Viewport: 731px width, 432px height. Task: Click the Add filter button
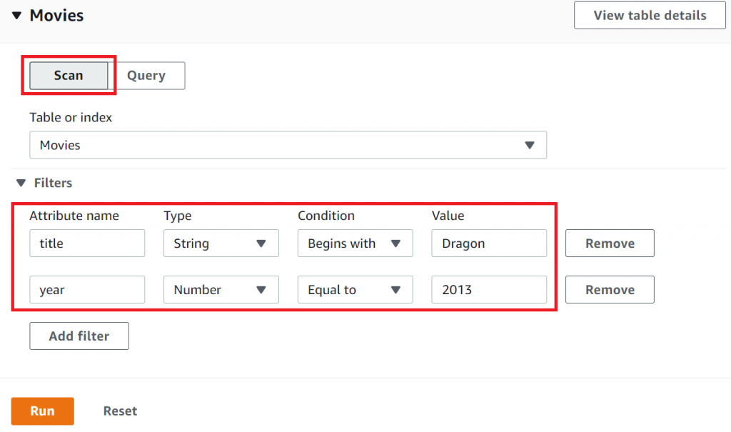pyautogui.click(x=79, y=336)
